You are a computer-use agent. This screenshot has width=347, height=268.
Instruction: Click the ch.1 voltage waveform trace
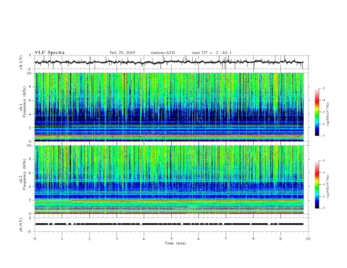[x=169, y=62]
